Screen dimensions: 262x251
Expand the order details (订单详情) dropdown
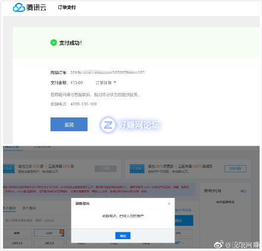(x=106, y=82)
